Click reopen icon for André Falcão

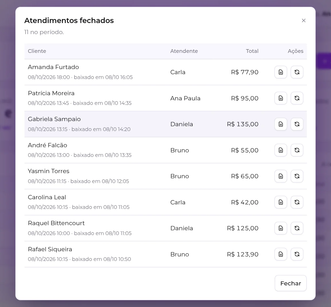click(x=297, y=150)
